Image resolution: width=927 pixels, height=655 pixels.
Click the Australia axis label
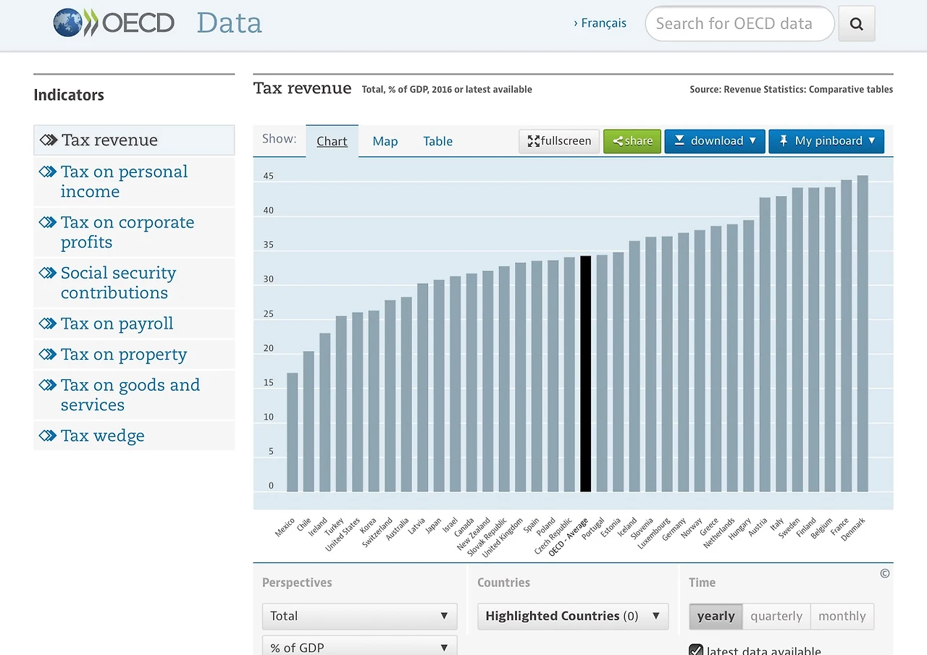click(398, 530)
